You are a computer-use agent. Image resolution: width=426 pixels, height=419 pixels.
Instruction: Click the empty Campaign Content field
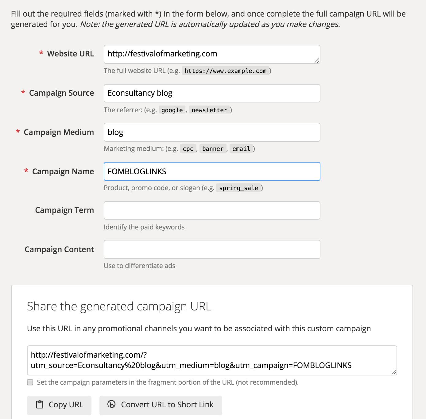212,249
